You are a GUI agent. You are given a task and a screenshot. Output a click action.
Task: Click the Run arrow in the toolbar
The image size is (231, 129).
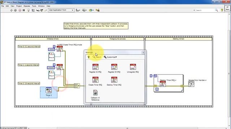11,10
